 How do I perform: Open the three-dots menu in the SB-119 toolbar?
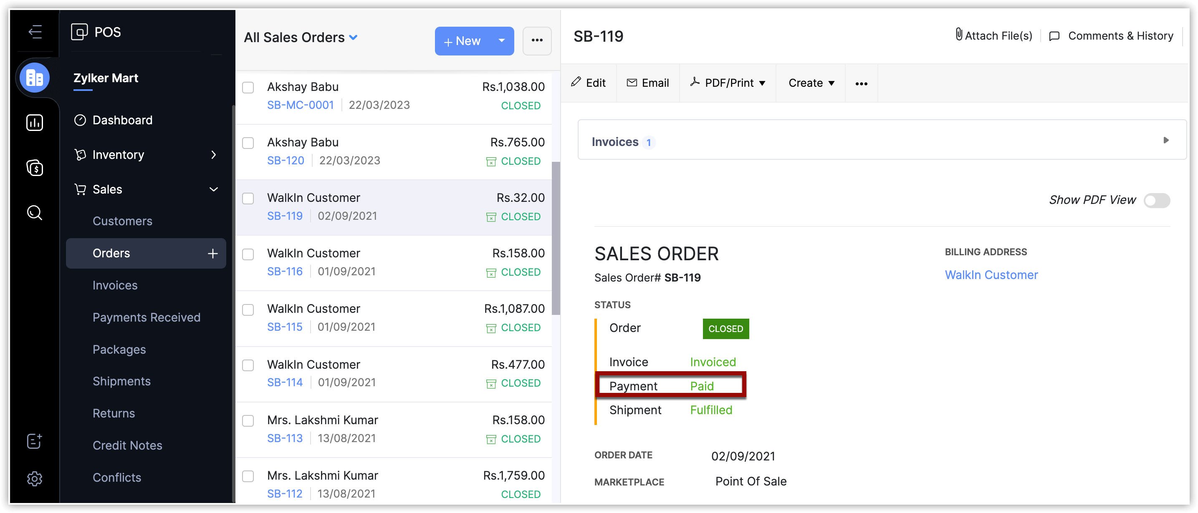click(x=861, y=83)
